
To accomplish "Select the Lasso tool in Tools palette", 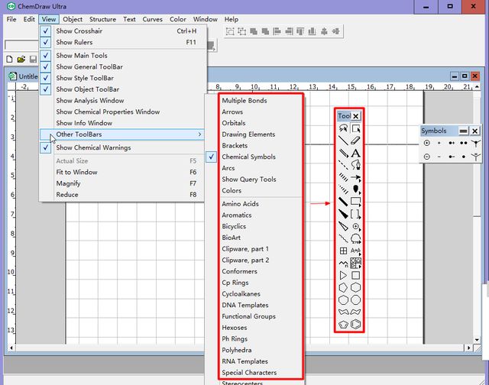I will coord(344,129).
